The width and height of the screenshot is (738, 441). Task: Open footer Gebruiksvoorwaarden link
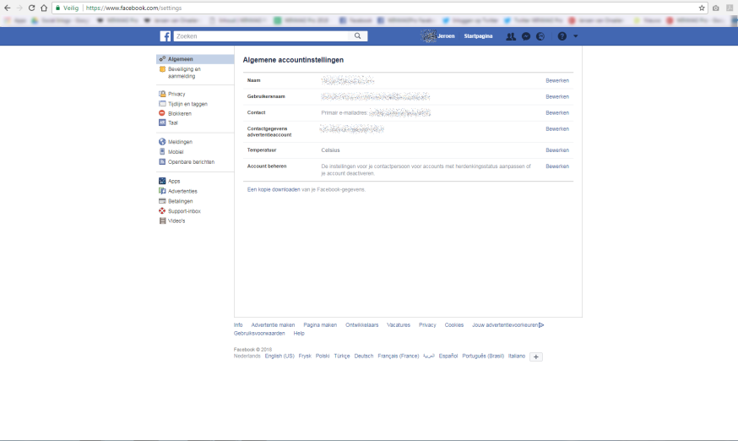259,334
